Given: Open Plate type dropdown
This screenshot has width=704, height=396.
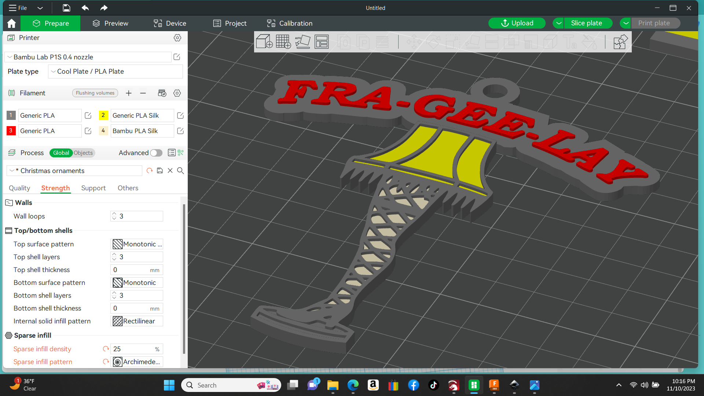Looking at the screenshot, I should [115, 71].
